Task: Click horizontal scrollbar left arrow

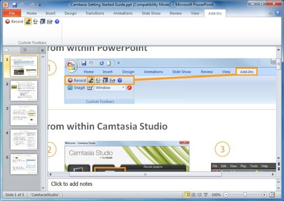Action: coord(50,175)
